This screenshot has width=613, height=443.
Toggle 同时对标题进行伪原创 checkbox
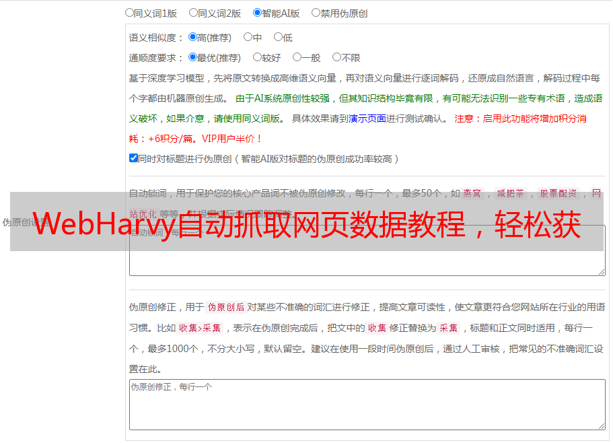tap(133, 158)
